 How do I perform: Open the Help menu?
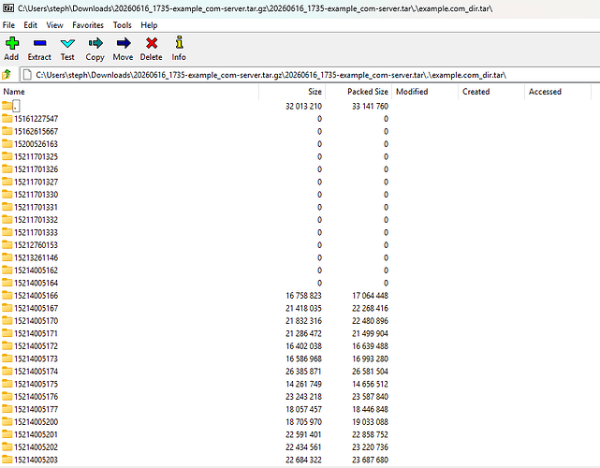tap(149, 25)
